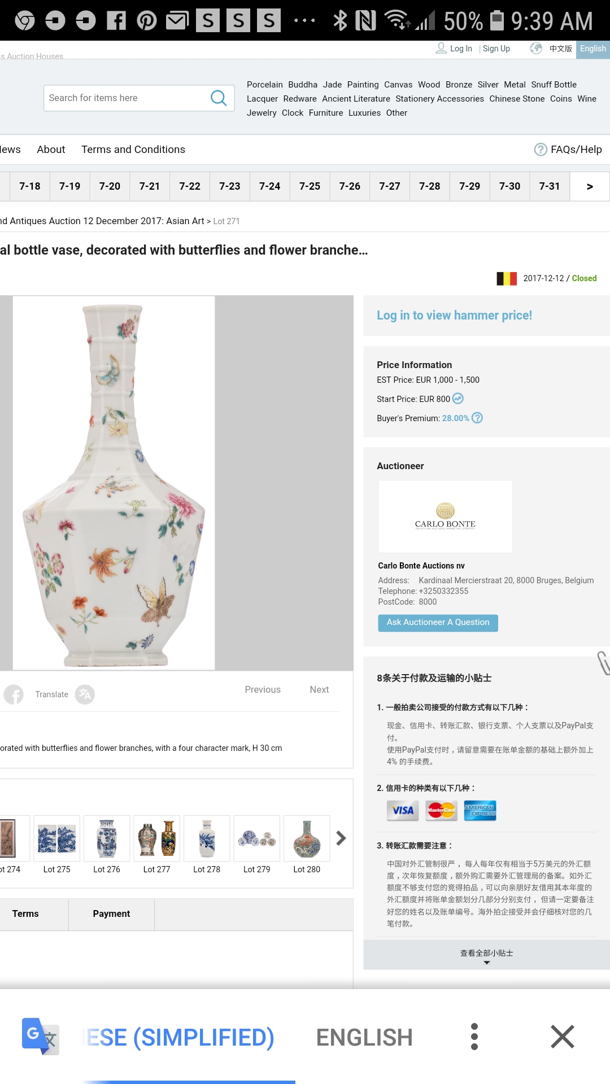Click Ask Auctioneer A Question button
The height and width of the screenshot is (1084, 610).
(x=438, y=622)
